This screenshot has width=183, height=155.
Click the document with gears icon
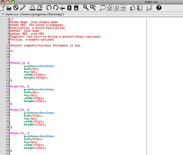(132, 8)
